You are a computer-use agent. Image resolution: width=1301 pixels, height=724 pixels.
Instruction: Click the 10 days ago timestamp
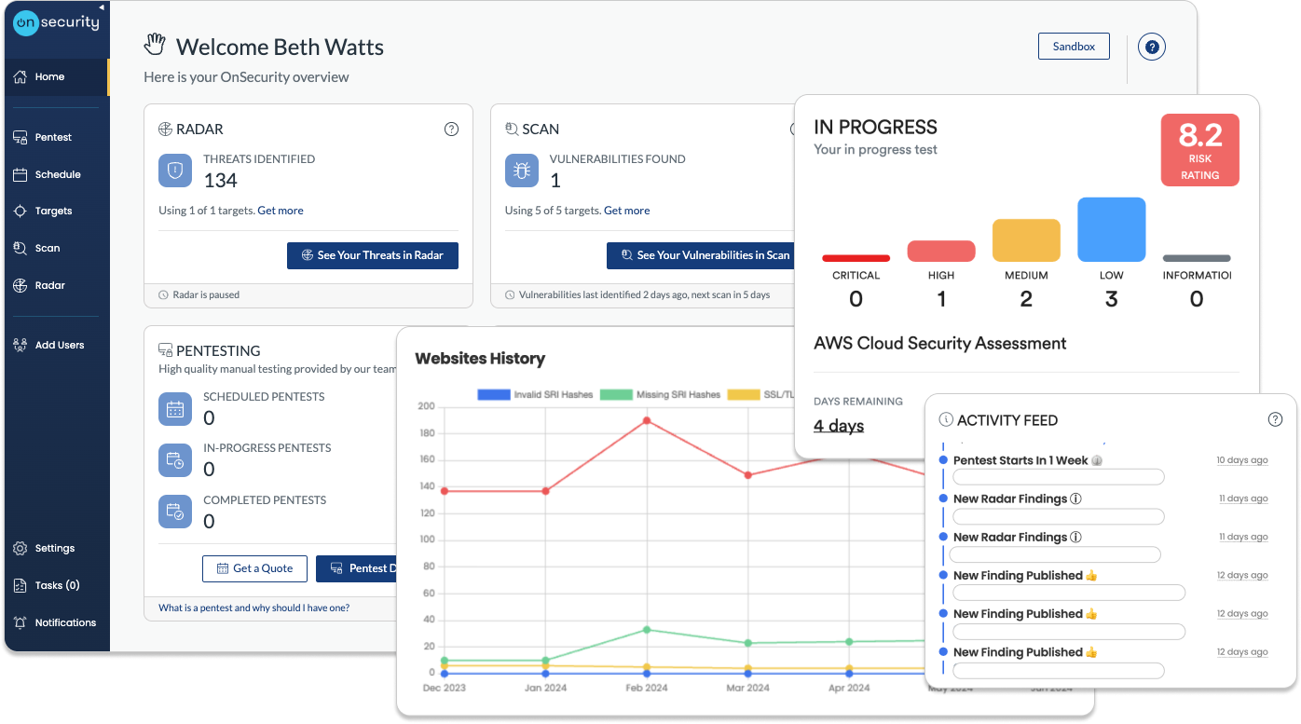click(x=1242, y=460)
